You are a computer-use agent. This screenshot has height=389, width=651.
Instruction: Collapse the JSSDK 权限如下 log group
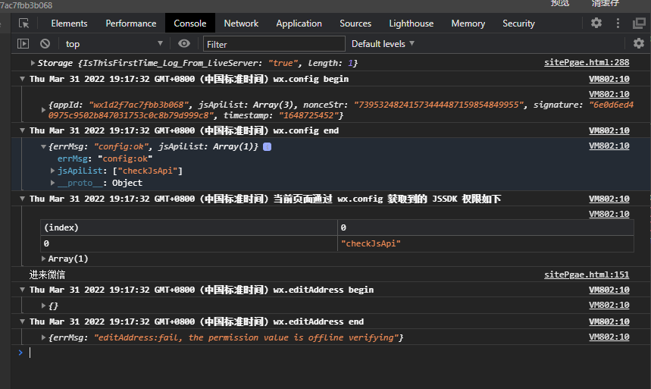[x=23, y=199]
